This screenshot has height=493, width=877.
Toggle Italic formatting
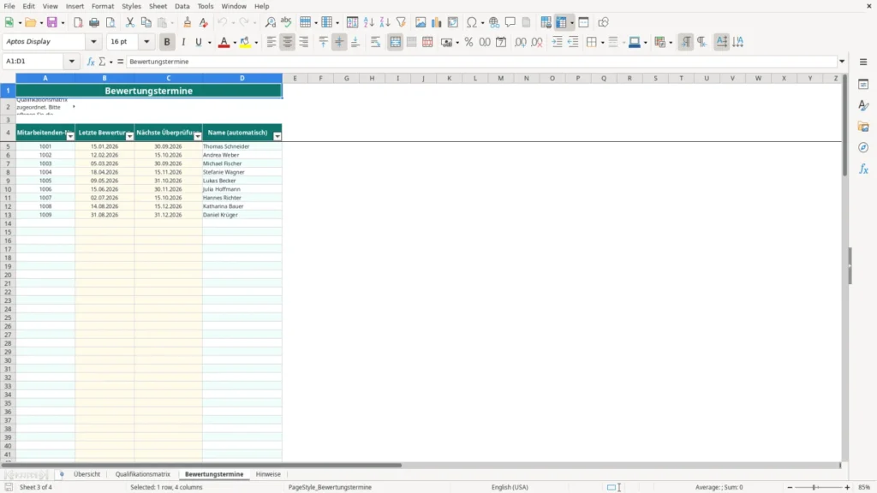pos(183,42)
